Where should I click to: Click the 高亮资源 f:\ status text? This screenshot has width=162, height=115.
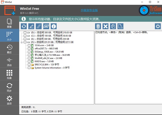coord(28,107)
